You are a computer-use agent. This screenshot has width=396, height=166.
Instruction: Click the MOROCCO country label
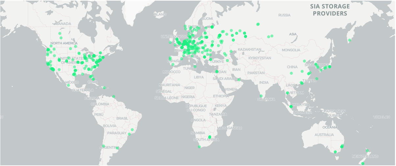click(x=172, y=72)
